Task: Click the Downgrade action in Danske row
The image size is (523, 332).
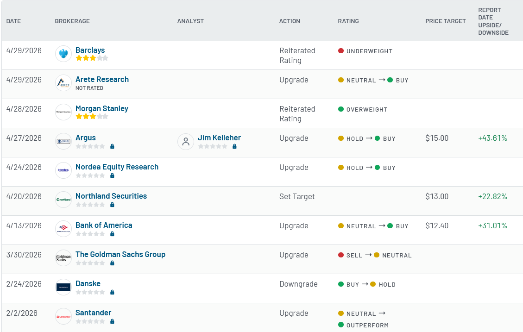Action: point(298,284)
